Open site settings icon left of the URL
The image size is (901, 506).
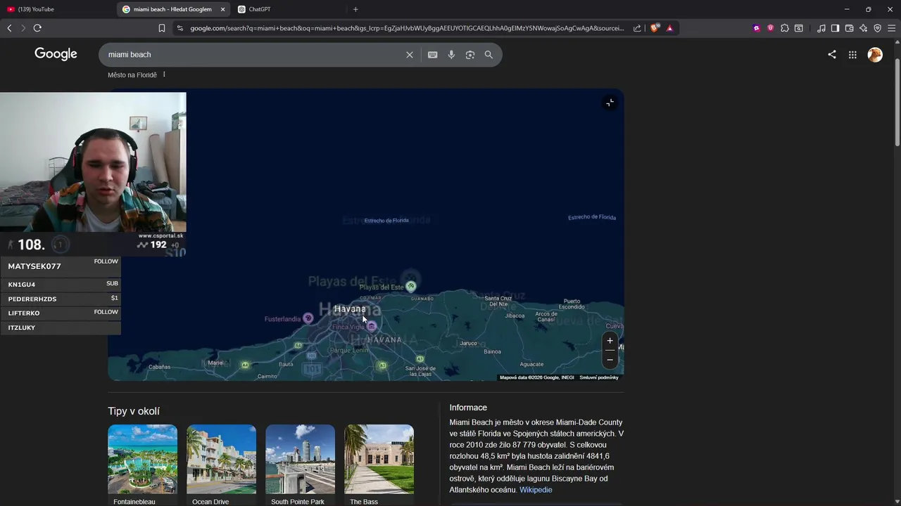pyautogui.click(x=180, y=28)
